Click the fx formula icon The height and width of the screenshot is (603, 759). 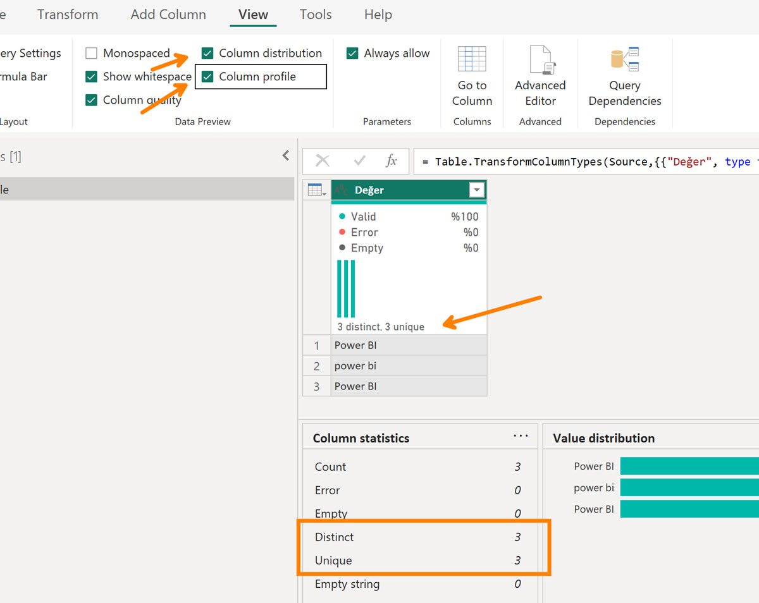click(x=392, y=161)
